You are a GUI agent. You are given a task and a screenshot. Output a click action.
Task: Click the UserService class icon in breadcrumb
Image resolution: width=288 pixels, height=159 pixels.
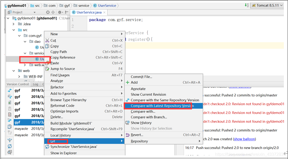95,6
